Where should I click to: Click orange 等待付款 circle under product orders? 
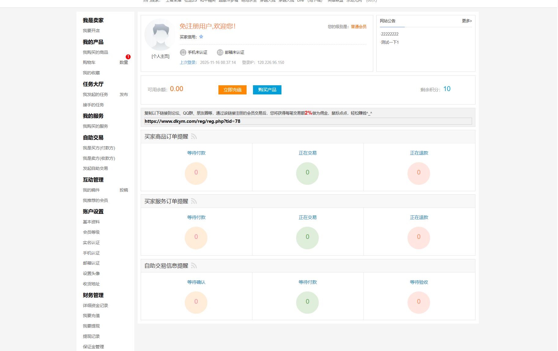tap(196, 173)
